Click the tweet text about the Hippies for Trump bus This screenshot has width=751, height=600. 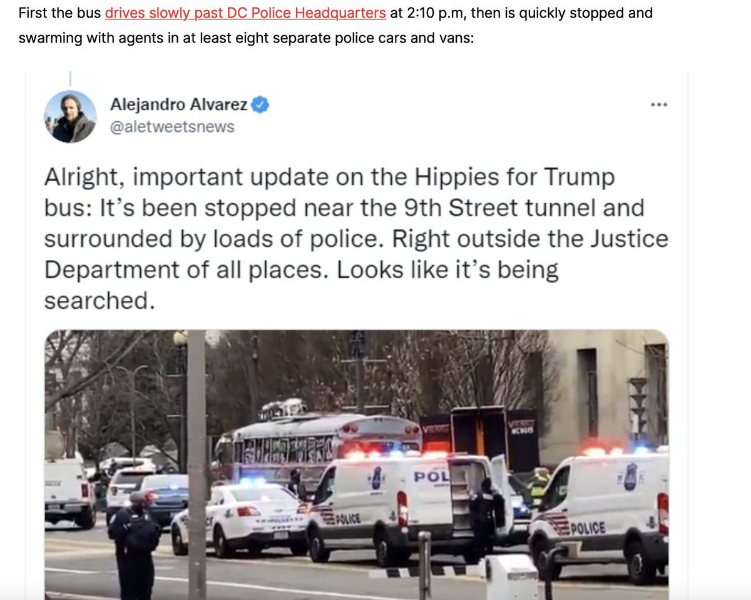click(x=356, y=239)
